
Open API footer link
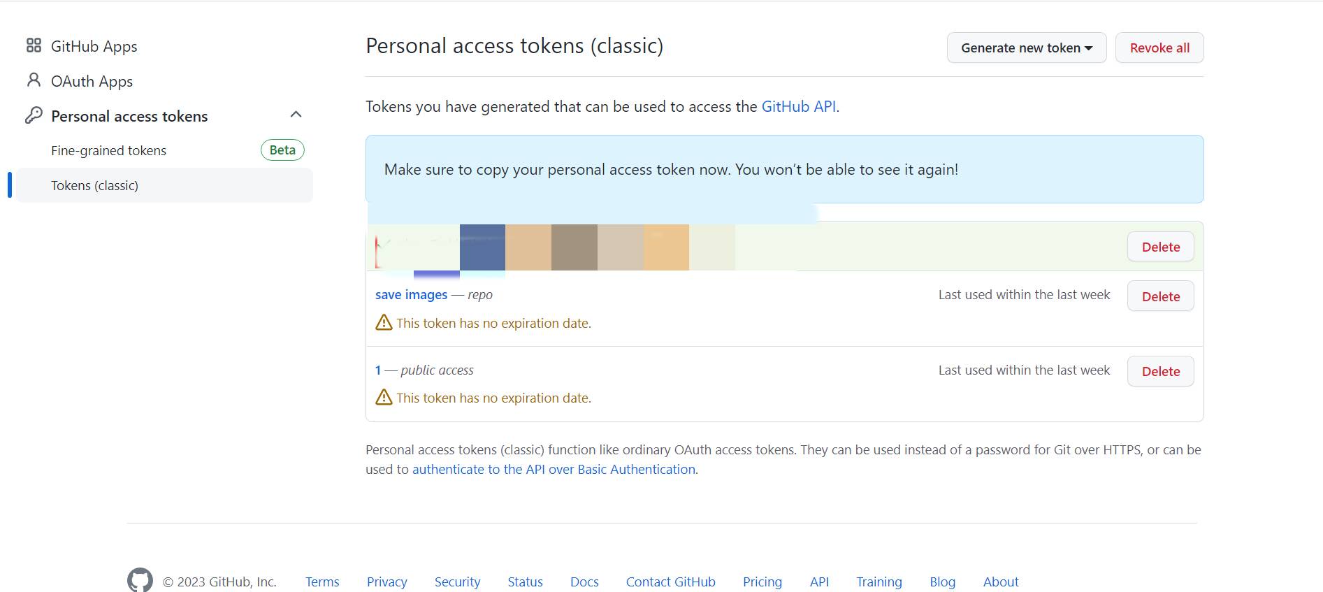pos(819,582)
